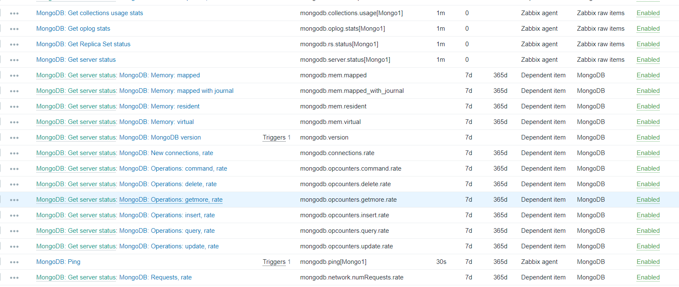Open item MongoDB: MongoDB version
679x287 pixels.
coord(160,137)
